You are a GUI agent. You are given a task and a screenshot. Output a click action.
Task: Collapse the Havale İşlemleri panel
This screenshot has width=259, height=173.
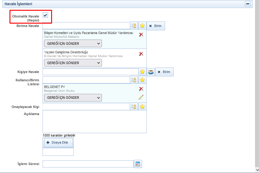pyautogui.click(x=247, y=4)
